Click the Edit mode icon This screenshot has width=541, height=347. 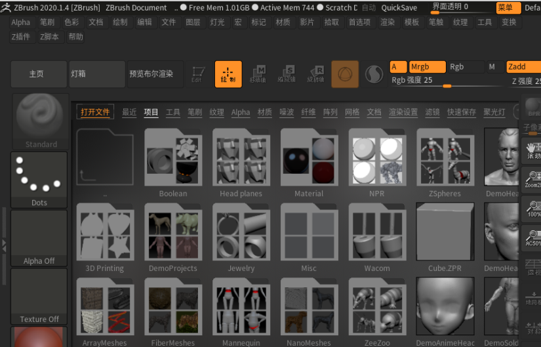[x=197, y=74]
